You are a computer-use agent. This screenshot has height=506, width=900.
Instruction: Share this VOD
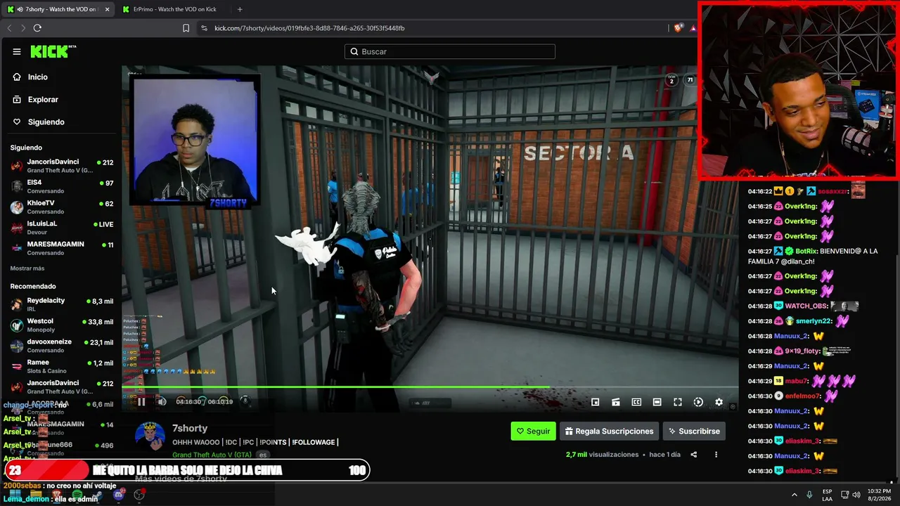(693, 455)
